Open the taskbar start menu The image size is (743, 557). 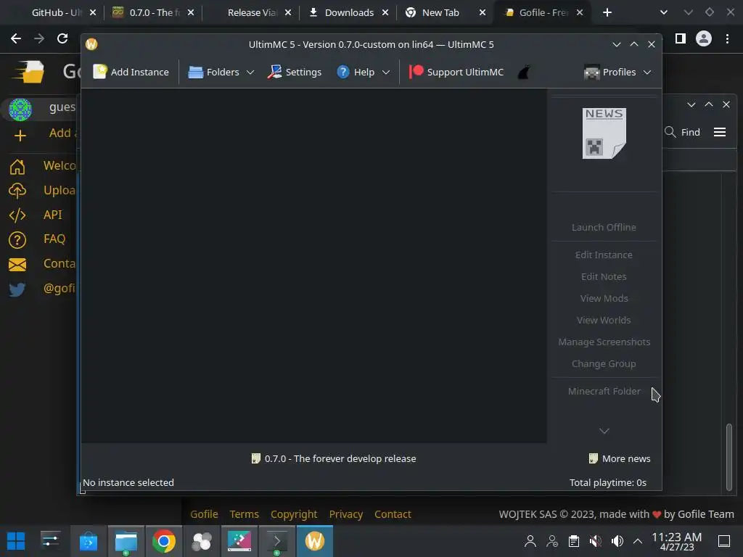coord(16,541)
